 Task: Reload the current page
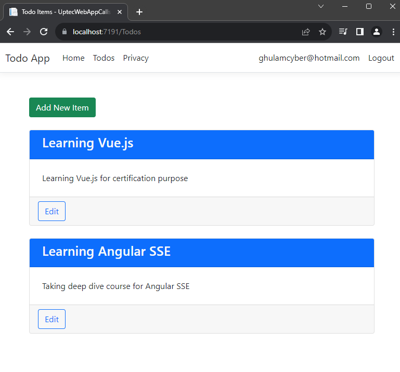[x=44, y=32]
